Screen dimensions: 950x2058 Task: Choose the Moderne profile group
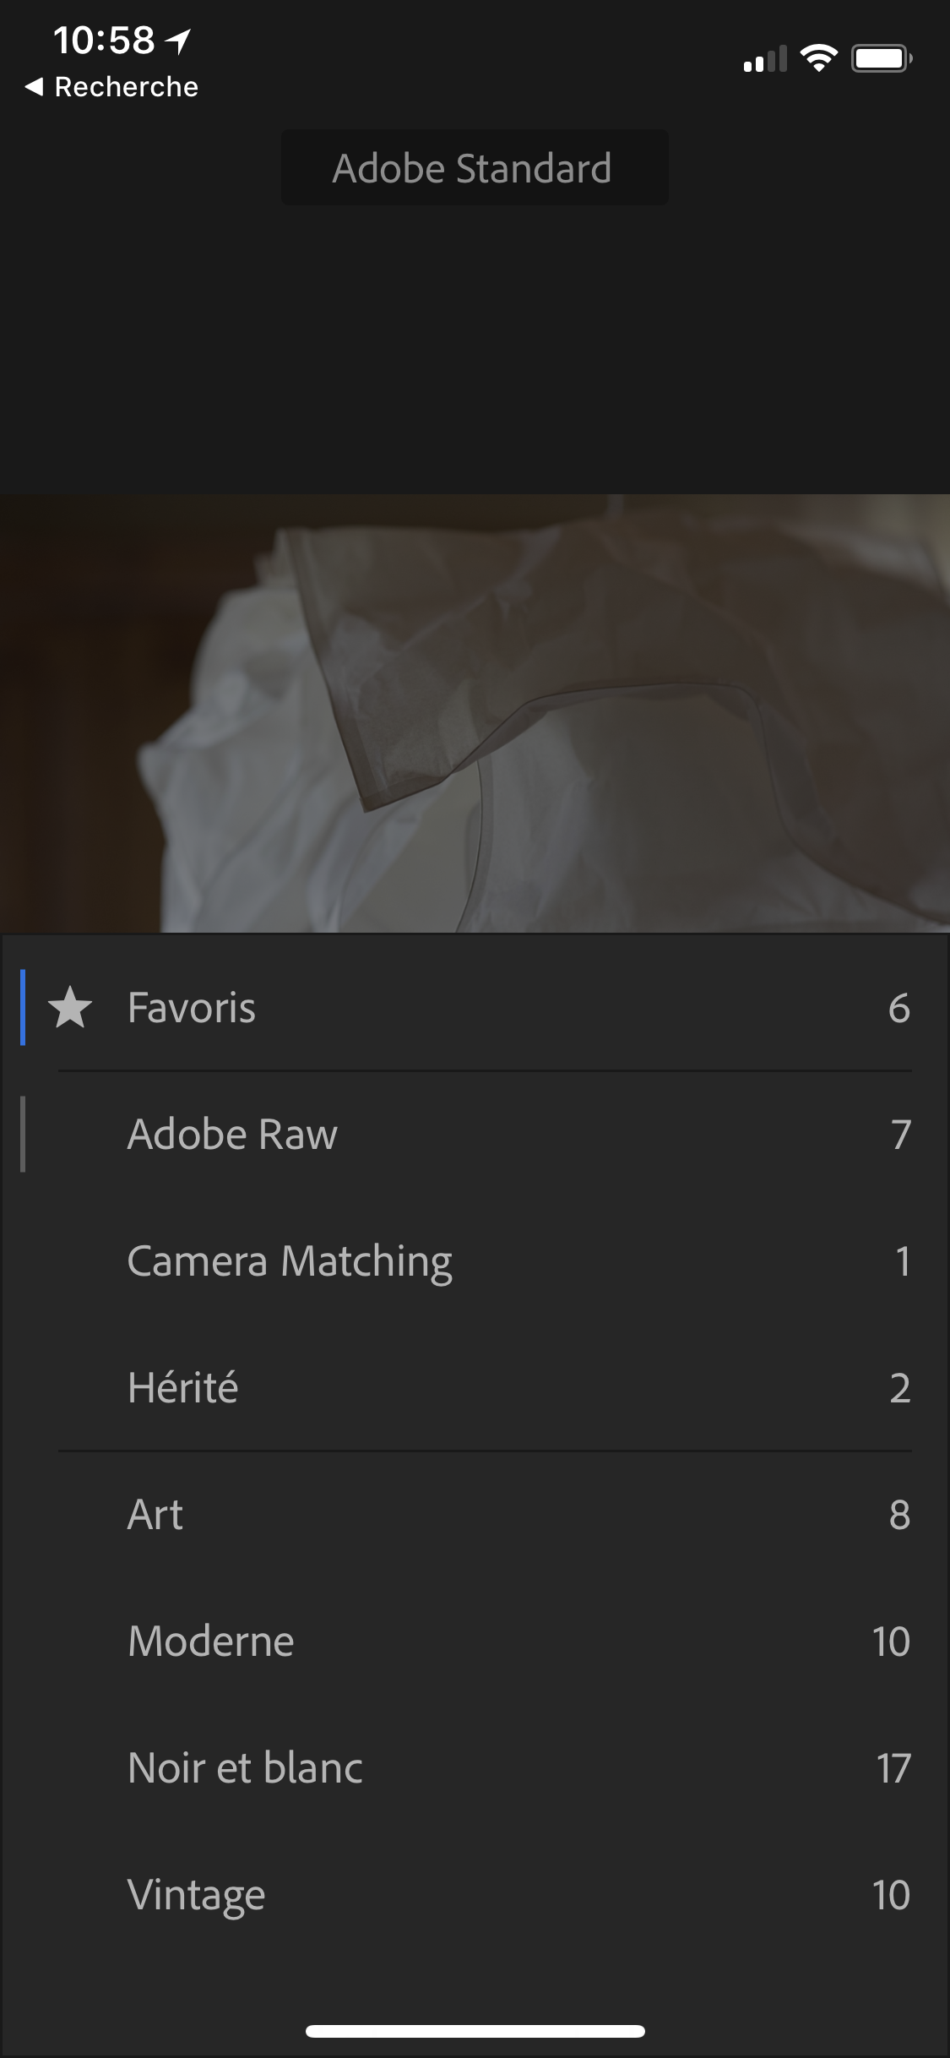(x=211, y=1641)
